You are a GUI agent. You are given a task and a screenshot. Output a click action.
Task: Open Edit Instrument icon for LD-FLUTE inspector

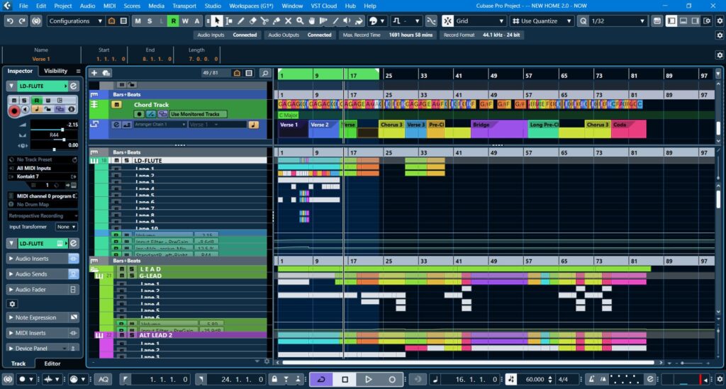73,86
